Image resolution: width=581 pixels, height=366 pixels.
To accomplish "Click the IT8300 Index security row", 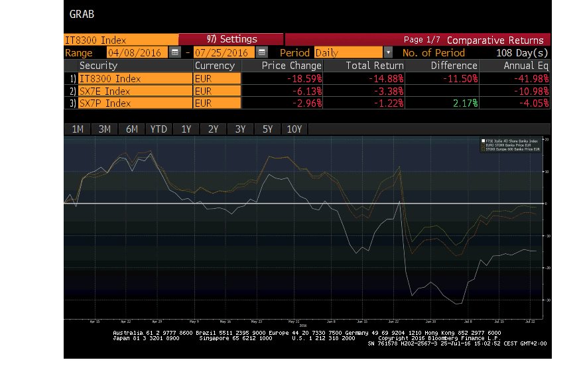I will [135, 78].
